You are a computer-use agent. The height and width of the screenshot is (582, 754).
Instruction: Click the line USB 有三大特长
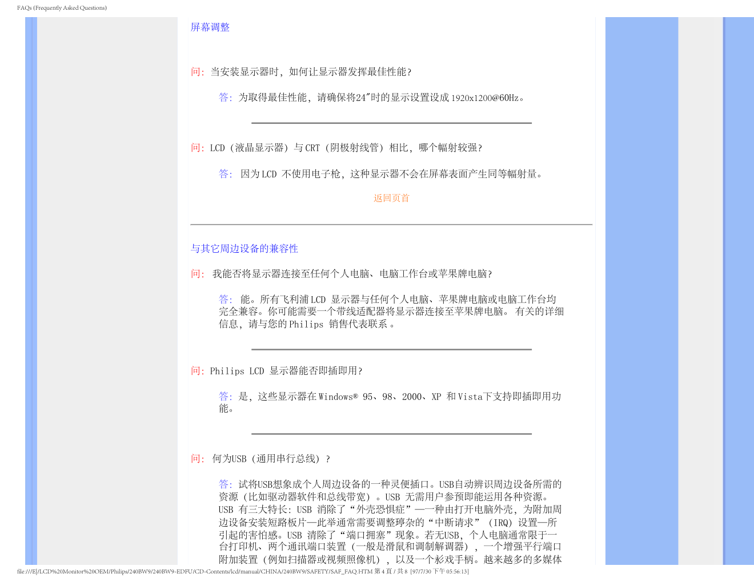pyautogui.click(x=390, y=510)
